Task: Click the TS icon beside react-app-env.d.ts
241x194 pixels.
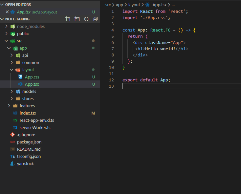Action: pos(15,120)
